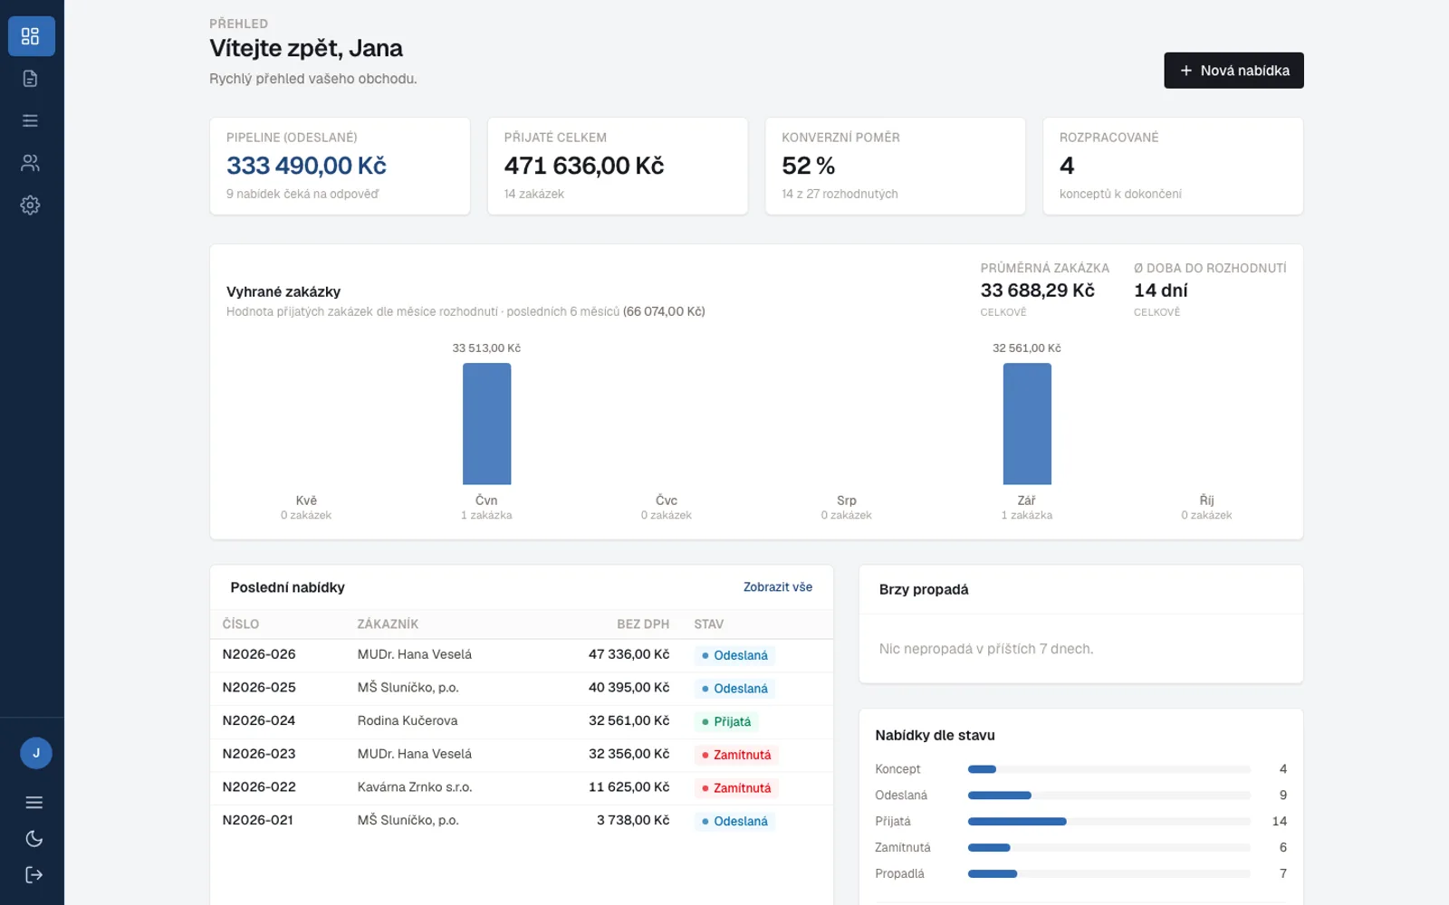1449x905 pixels.
Task: Click customer Rodina Kučerova
Action: (x=408, y=721)
